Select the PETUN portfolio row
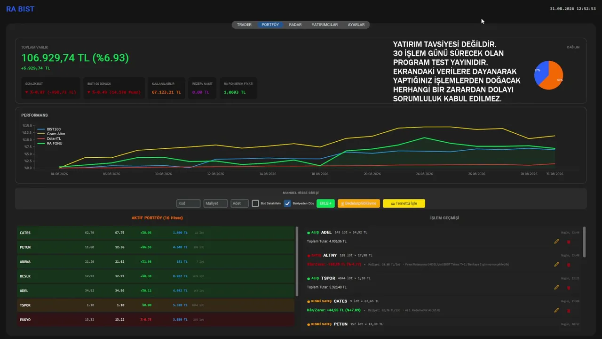Screen dimensions: 602x339 coord(156,247)
